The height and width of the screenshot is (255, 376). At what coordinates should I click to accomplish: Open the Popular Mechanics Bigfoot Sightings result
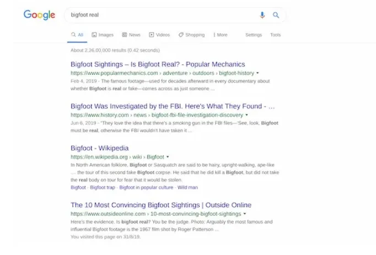tap(158, 64)
